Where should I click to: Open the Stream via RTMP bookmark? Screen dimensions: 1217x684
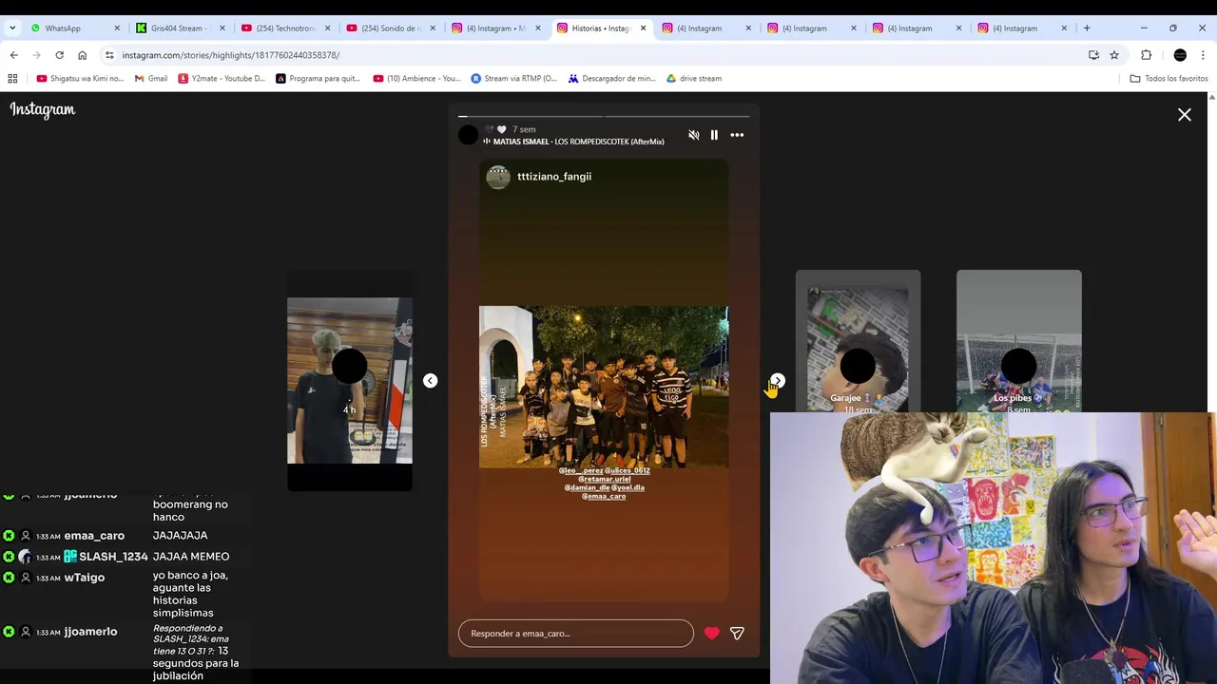point(514,79)
